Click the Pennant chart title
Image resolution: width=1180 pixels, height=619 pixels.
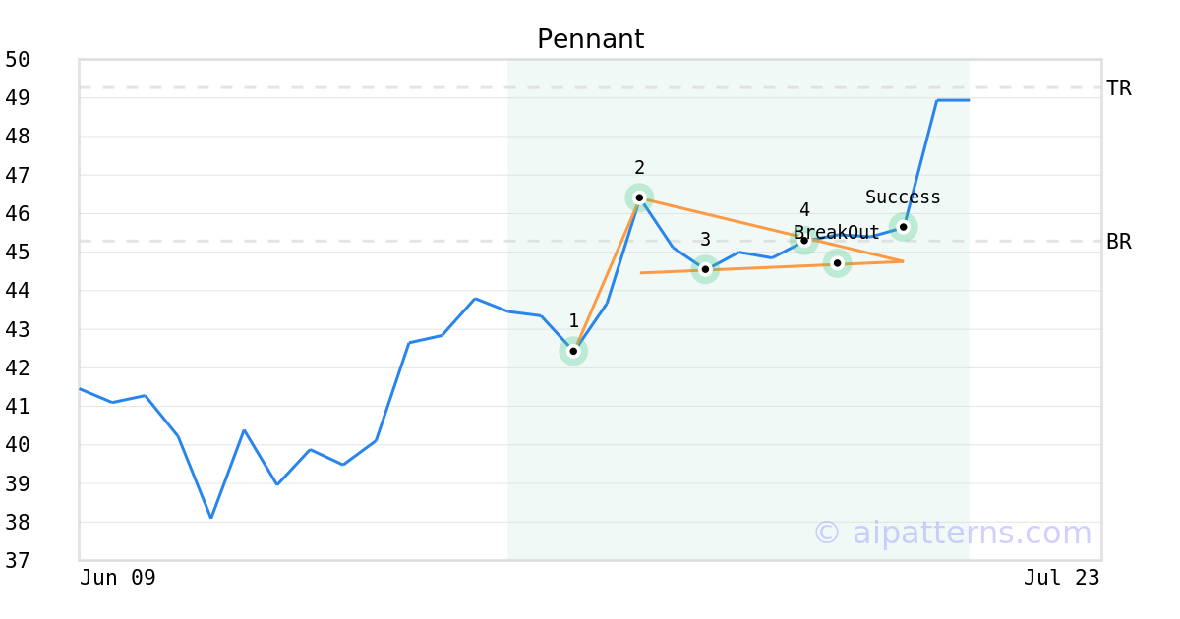click(x=590, y=39)
